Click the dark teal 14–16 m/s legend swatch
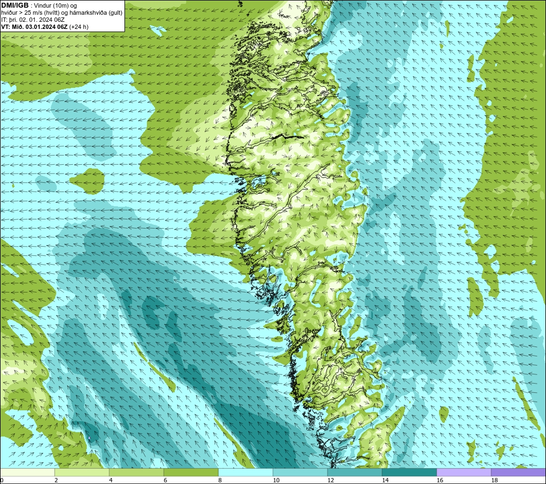 tap(409, 473)
